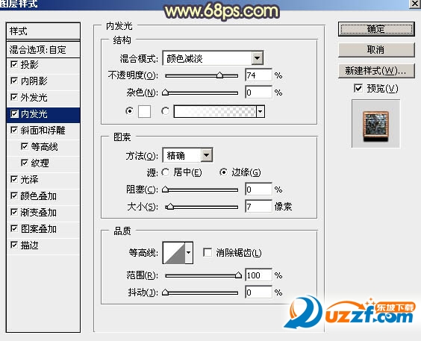421x341 pixels.
Task: Click the white glow color swatch
Action: click(x=144, y=111)
